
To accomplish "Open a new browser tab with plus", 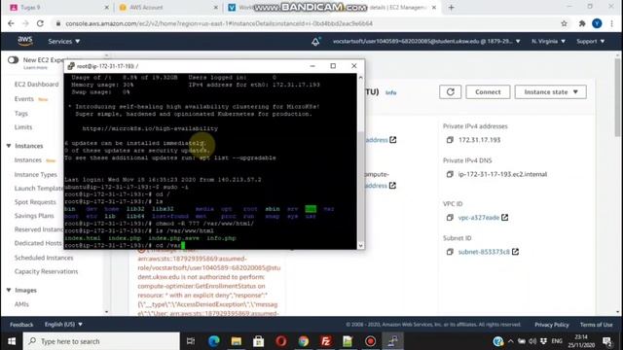I will click(x=451, y=8).
